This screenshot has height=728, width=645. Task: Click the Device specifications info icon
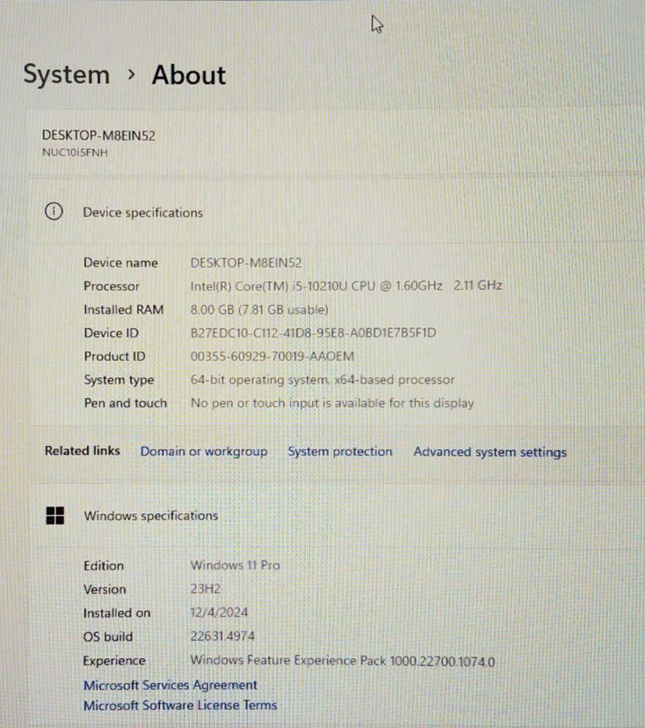pyautogui.click(x=54, y=212)
